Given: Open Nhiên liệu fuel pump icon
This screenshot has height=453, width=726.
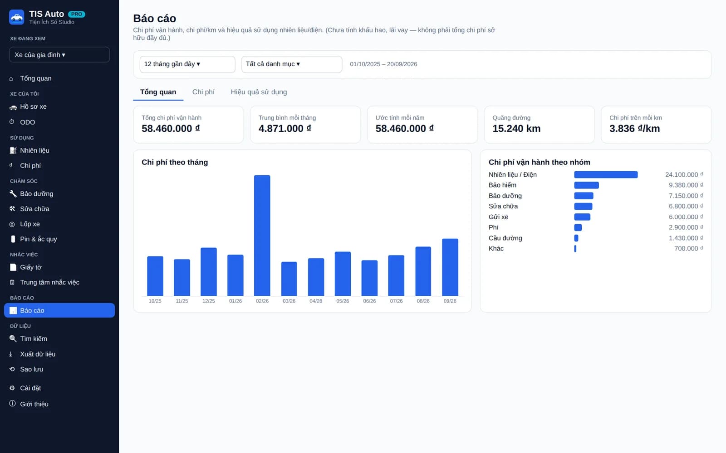Looking at the screenshot, I should coord(13,150).
